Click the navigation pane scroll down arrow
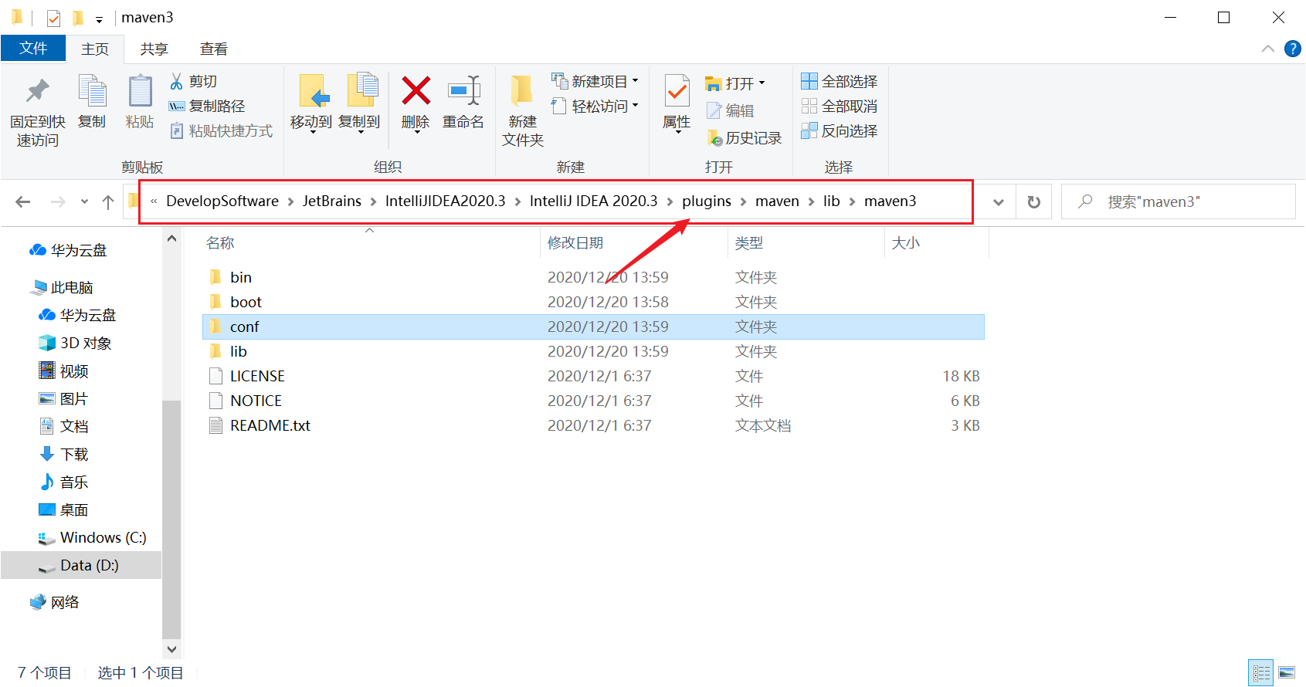 [171, 649]
